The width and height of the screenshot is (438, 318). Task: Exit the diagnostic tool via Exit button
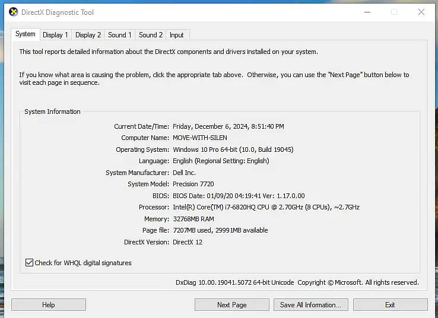pos(390,305)
